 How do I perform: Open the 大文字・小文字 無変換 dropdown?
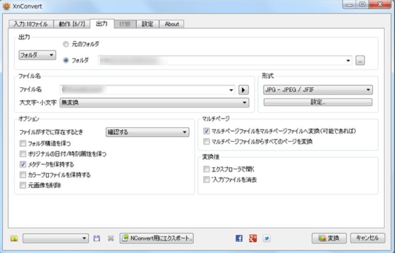pos(155,102)
